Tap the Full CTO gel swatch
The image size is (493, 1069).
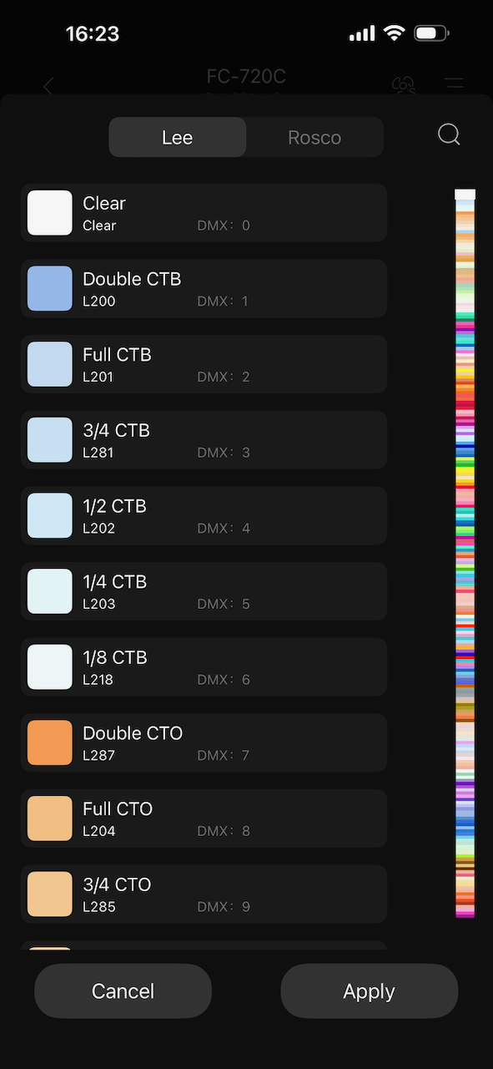[49, 818]
